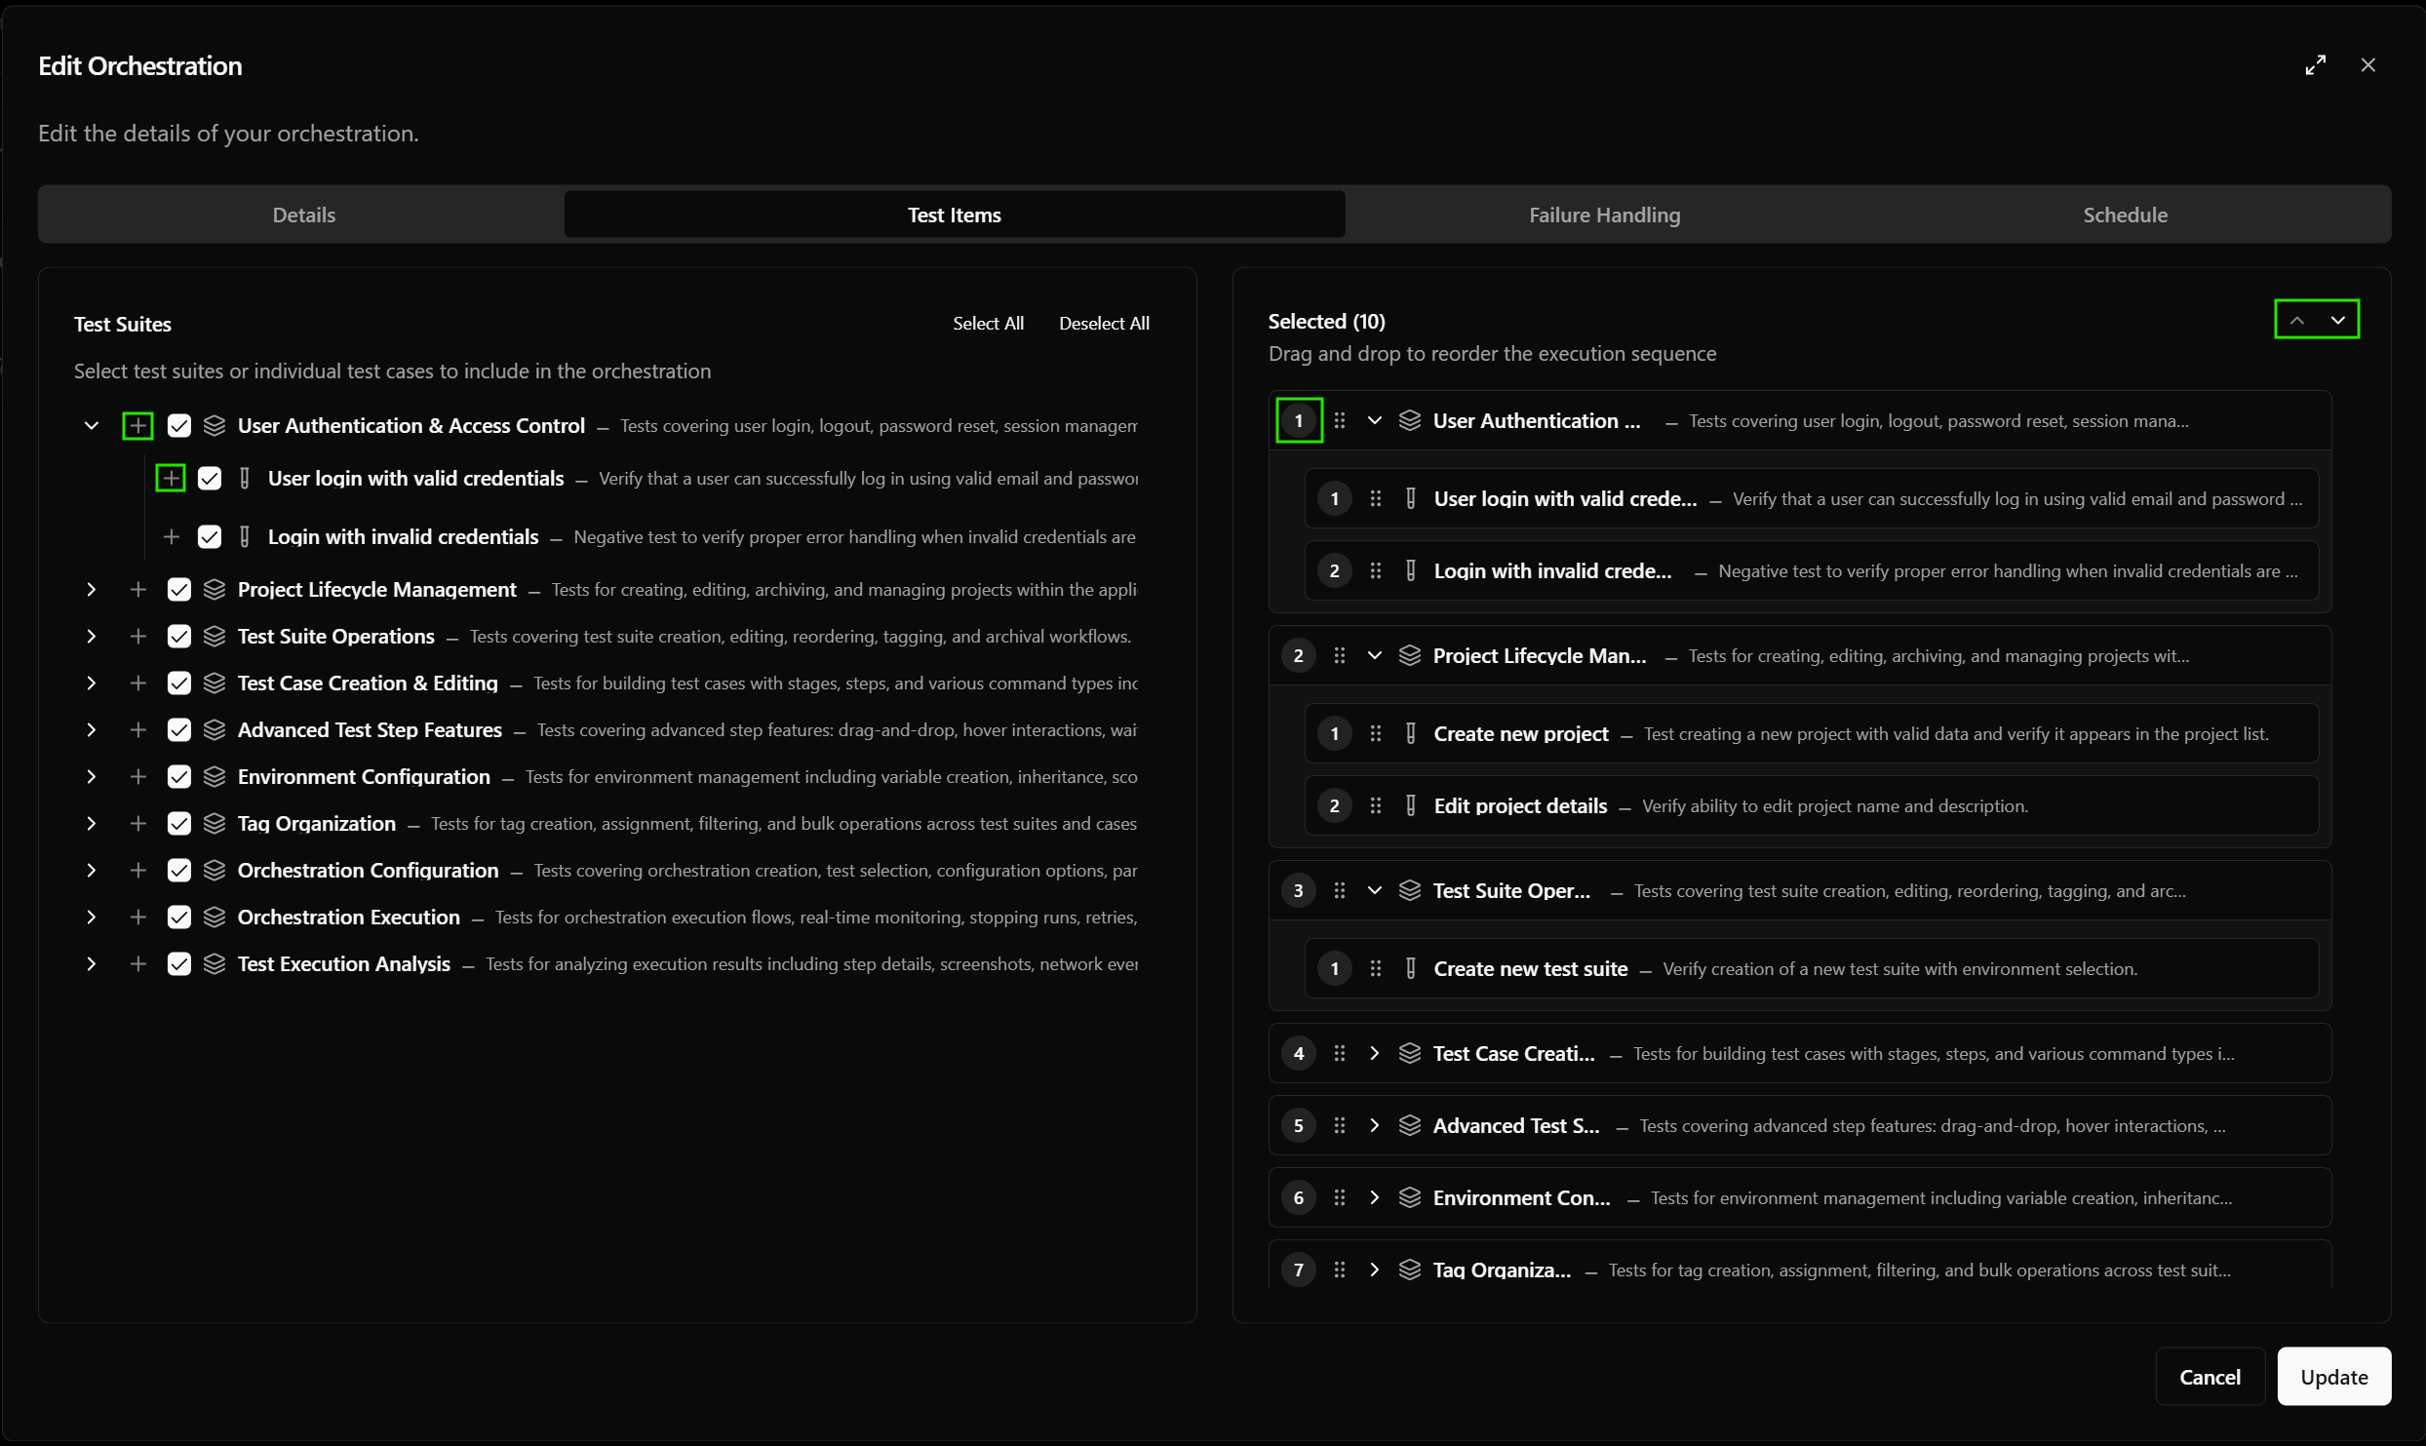The height and width of the screenshot is (1446, 2426).
Task: Click the plus icon next to Project Lifecycle Management
Action: click(137, 590)
